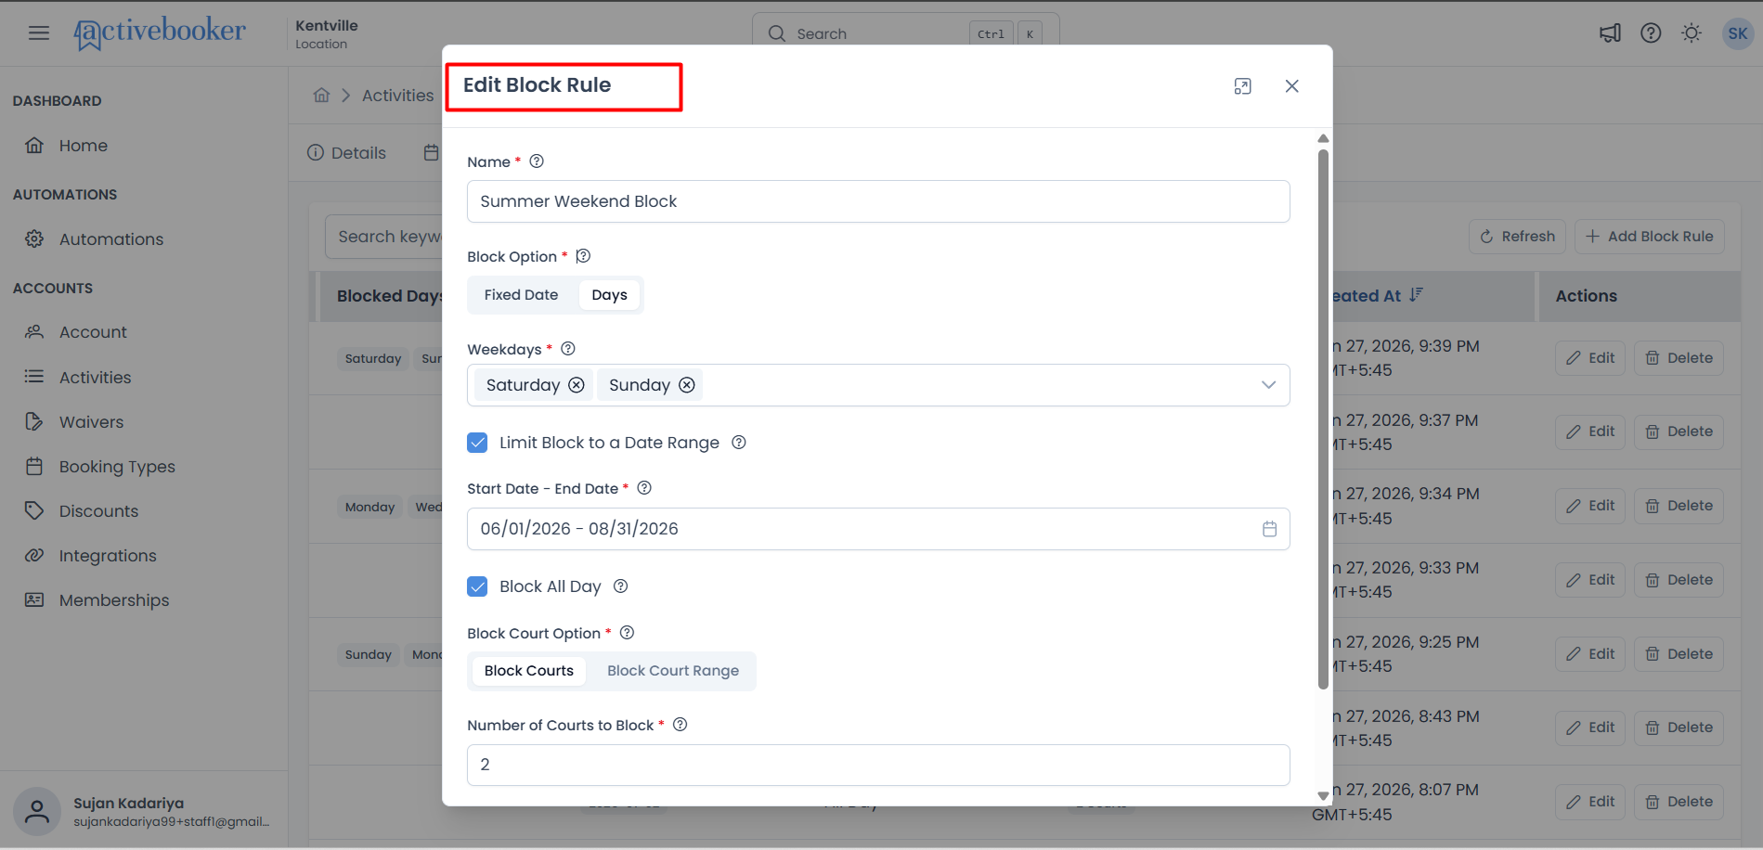Click the Activities breadcrumb link
The height and width of the screenshot is (850, 1763).
pyautogui.click(x=397, y=96)
